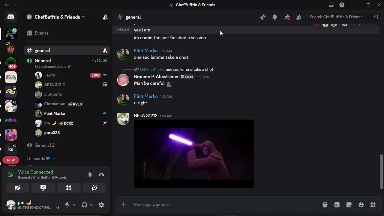Open noise suppression waveform icon
Image resolution: width=384 pixels, height=216 pixels.
(x=90, y=175)
